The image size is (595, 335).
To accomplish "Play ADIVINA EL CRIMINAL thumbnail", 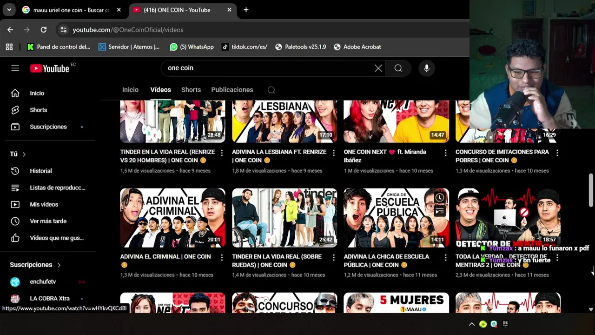I will click(172, 218).
